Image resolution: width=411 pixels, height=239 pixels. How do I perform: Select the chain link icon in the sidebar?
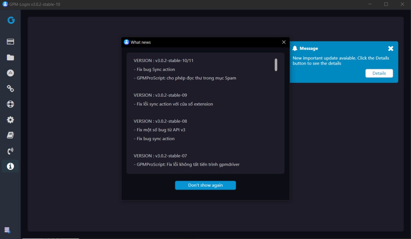point(10,89)
